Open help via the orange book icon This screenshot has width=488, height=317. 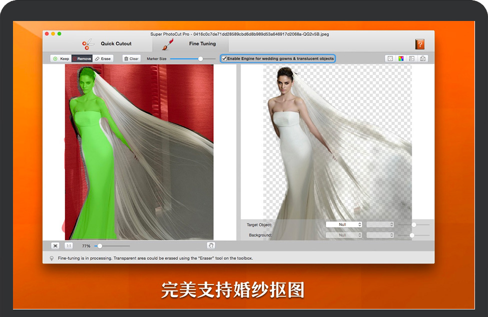pos(419,44)
